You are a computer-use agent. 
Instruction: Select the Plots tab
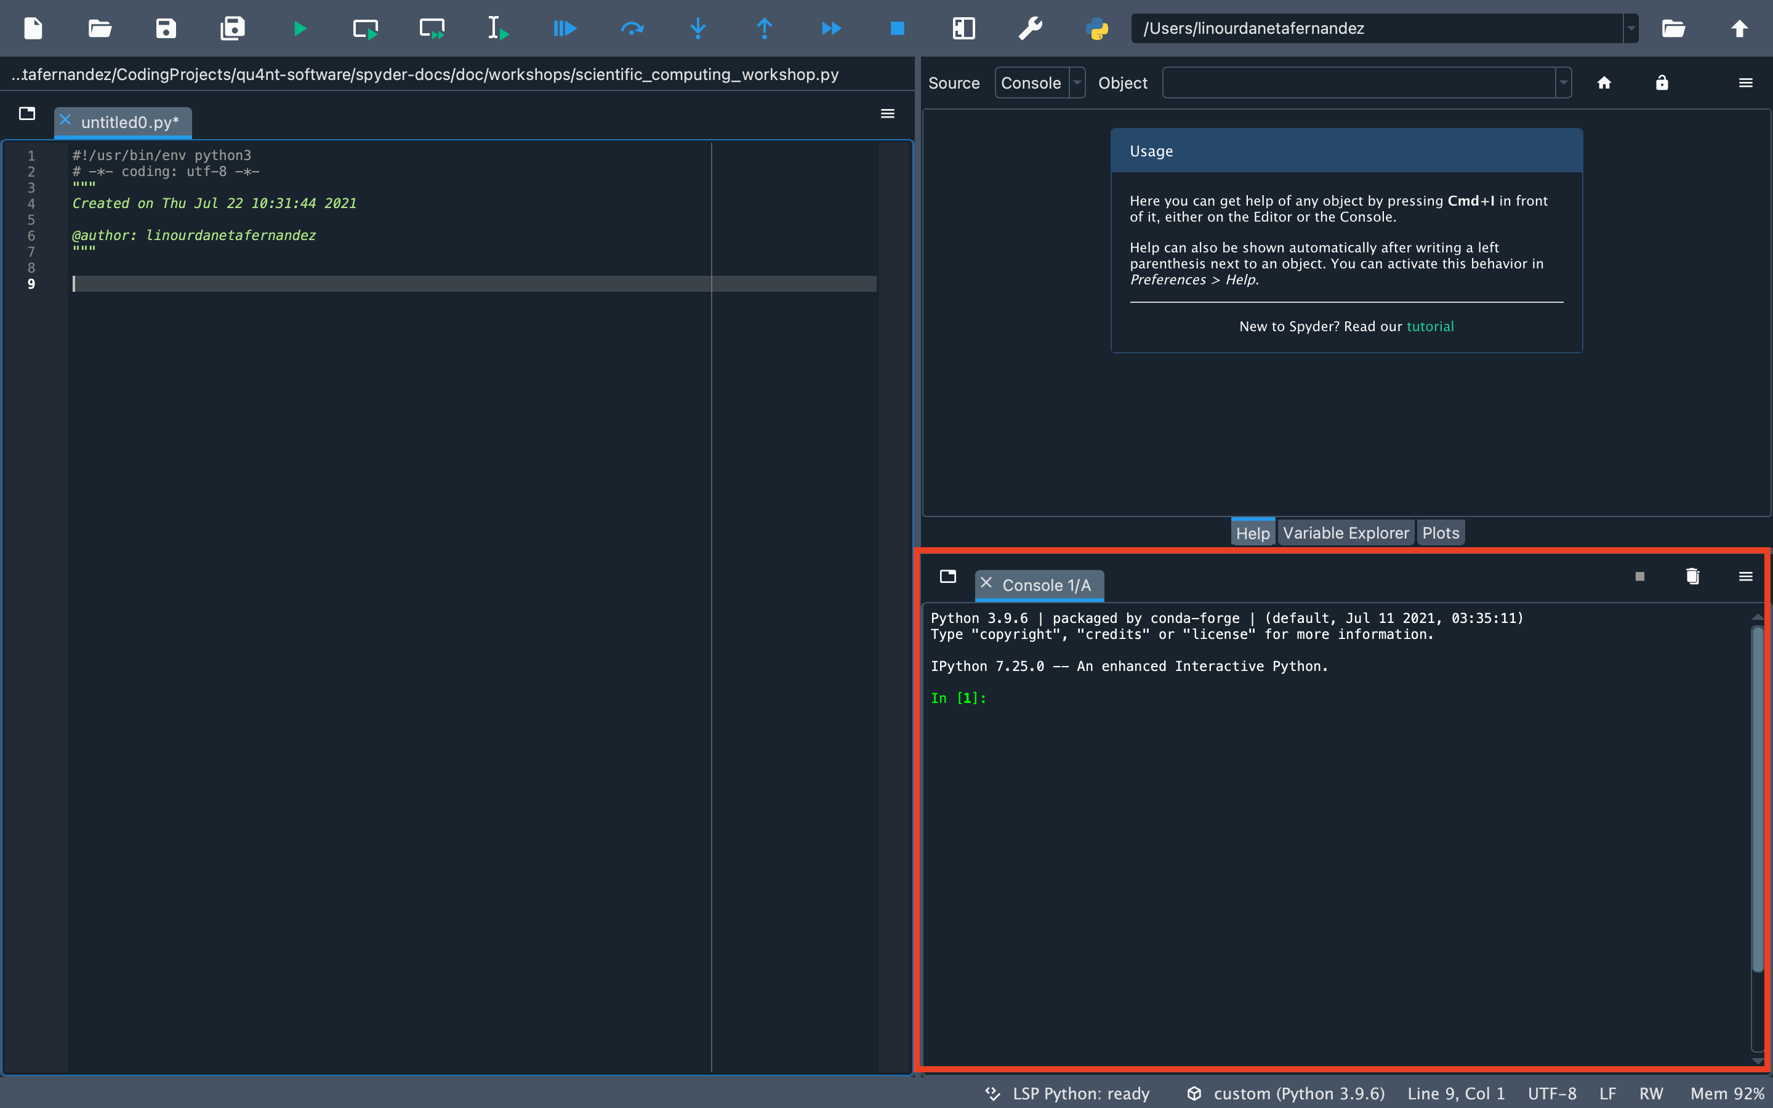click(x=1440, y=532)
